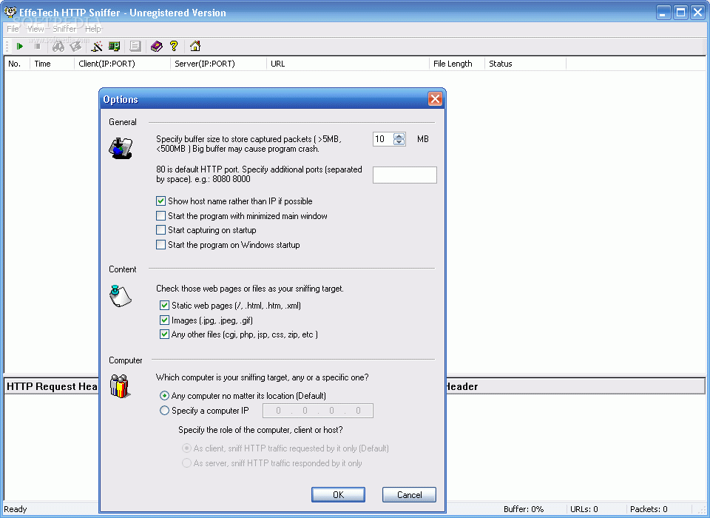The height and width of the screenshot is (518, 710).
Task: Minimize the HTTP Sniffer main window
Action: [663, 13]
